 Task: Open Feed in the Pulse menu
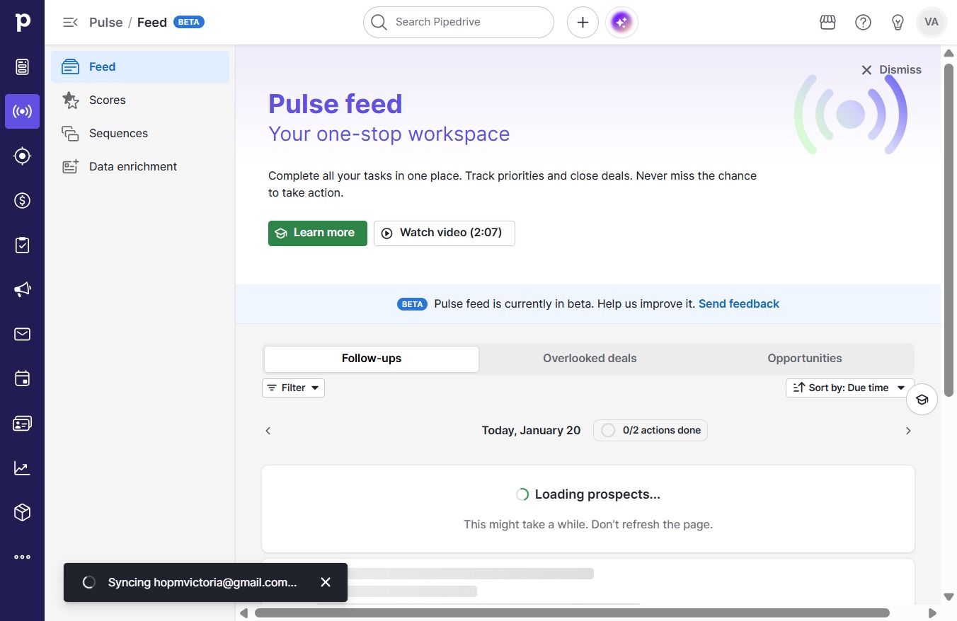(x=140, y=66)
